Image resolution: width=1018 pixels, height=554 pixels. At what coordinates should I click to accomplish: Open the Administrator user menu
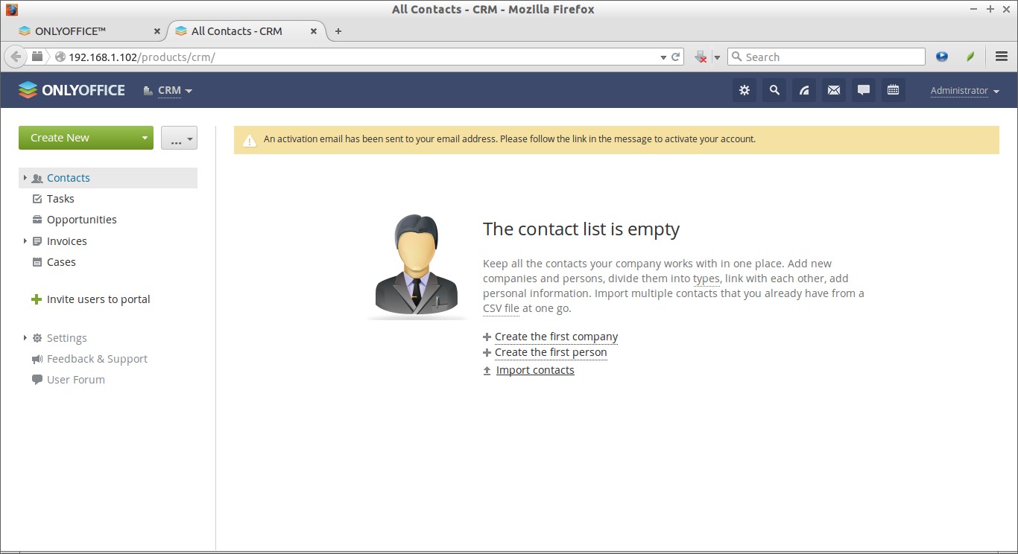click(964, 91)
